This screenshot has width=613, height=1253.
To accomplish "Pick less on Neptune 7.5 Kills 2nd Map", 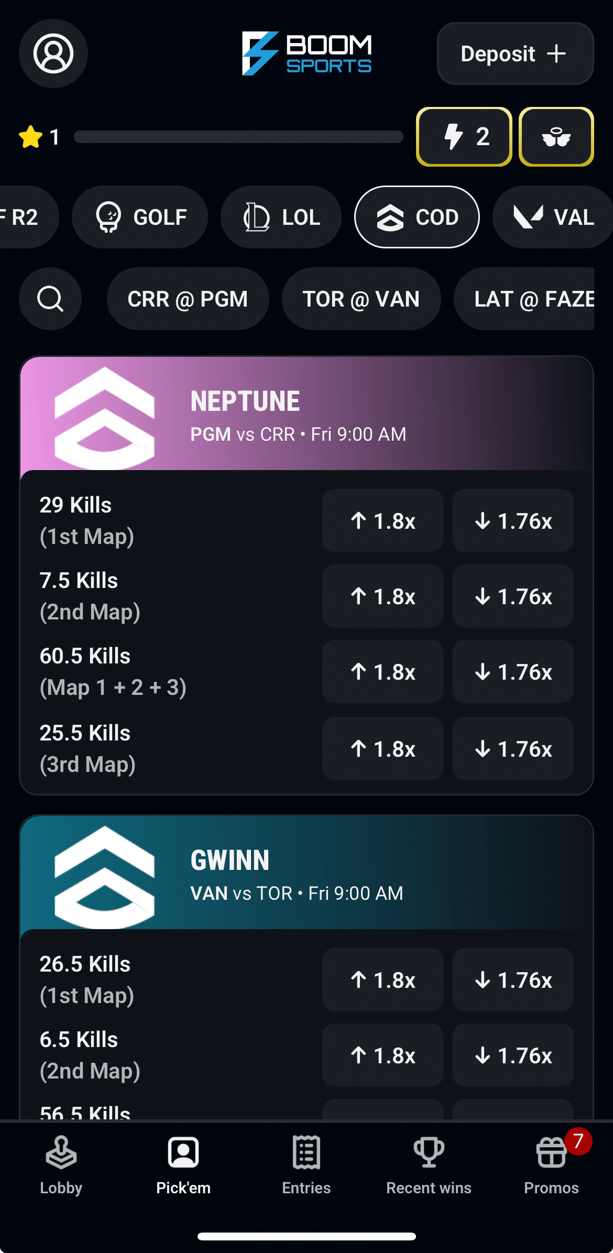I will 513,596.
